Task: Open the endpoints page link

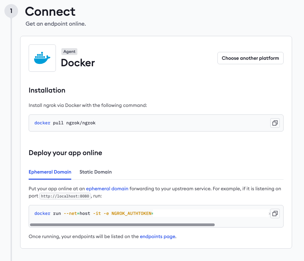Action: pyautogui.click(x=157, y=236)
